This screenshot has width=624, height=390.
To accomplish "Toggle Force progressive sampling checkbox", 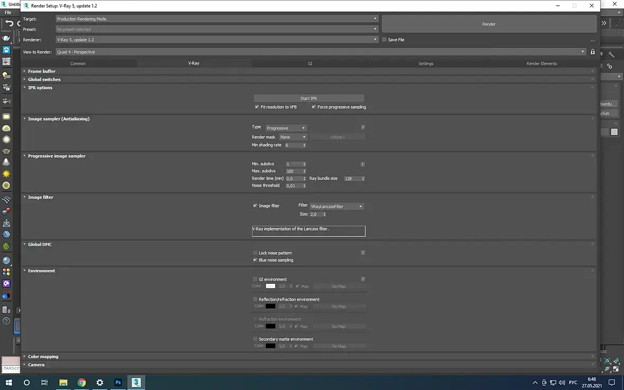I will 314,107.
